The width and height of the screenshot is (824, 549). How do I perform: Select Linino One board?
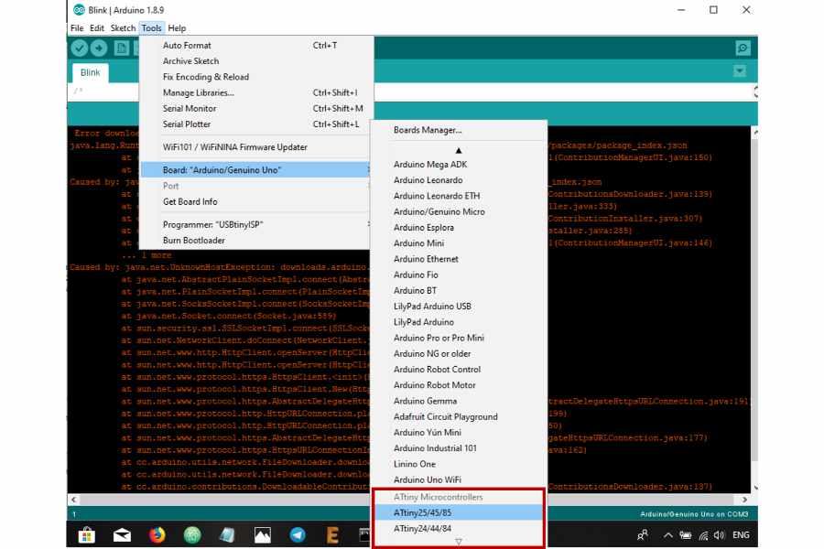click(459, 464)
